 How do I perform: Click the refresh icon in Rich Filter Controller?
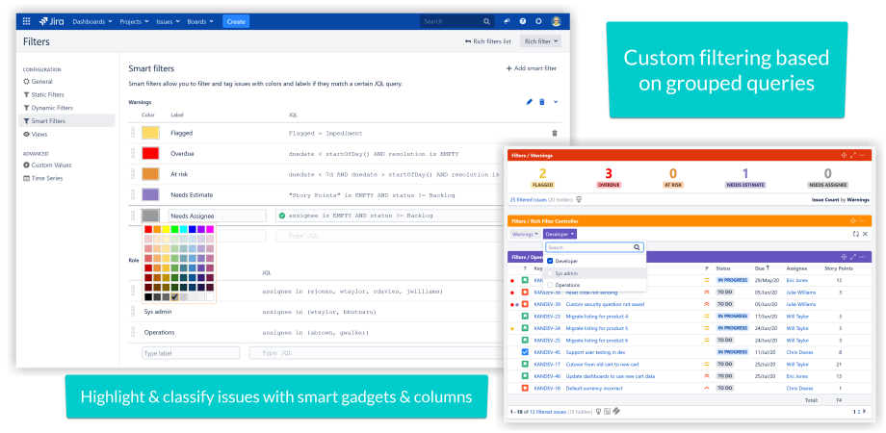[855, 234]
